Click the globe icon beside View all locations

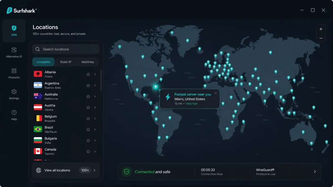click(x=39, y=170)
